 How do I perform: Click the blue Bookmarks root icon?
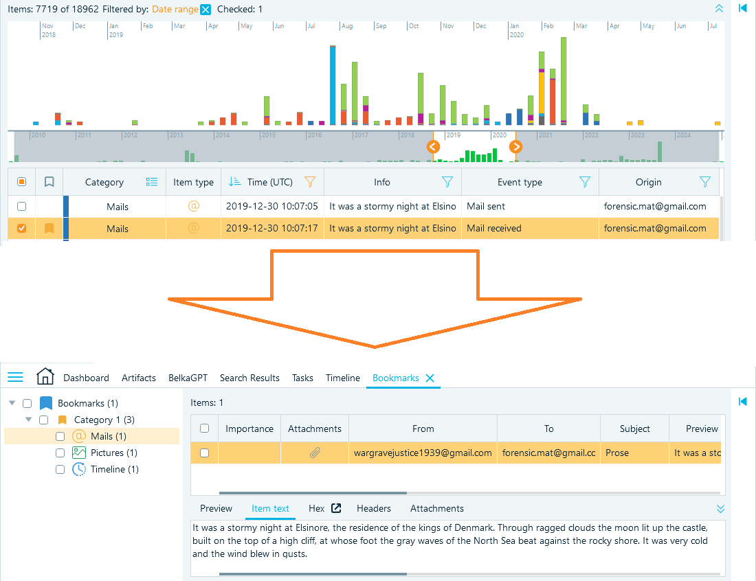click(46, 402)
